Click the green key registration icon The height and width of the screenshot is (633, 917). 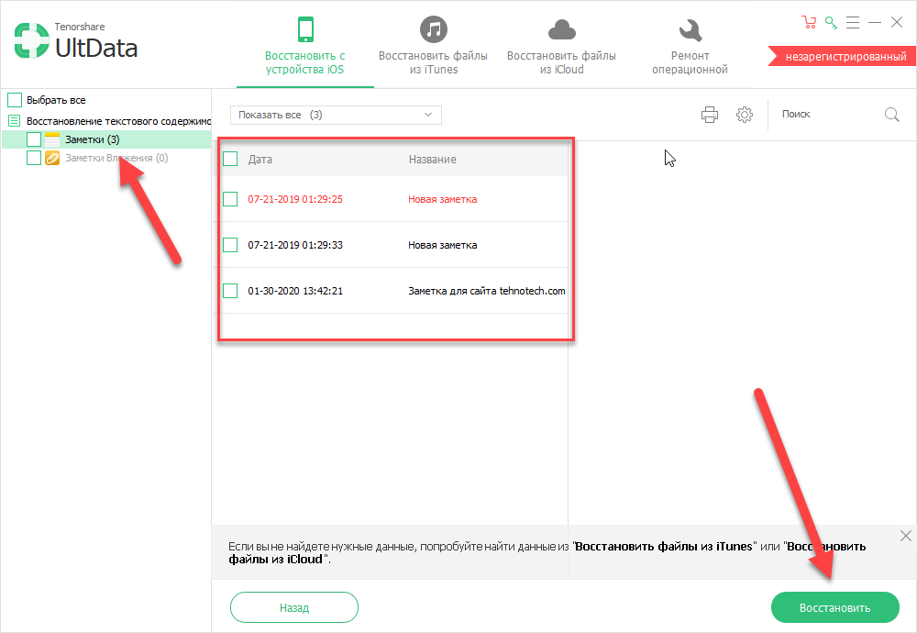(831, 23)
